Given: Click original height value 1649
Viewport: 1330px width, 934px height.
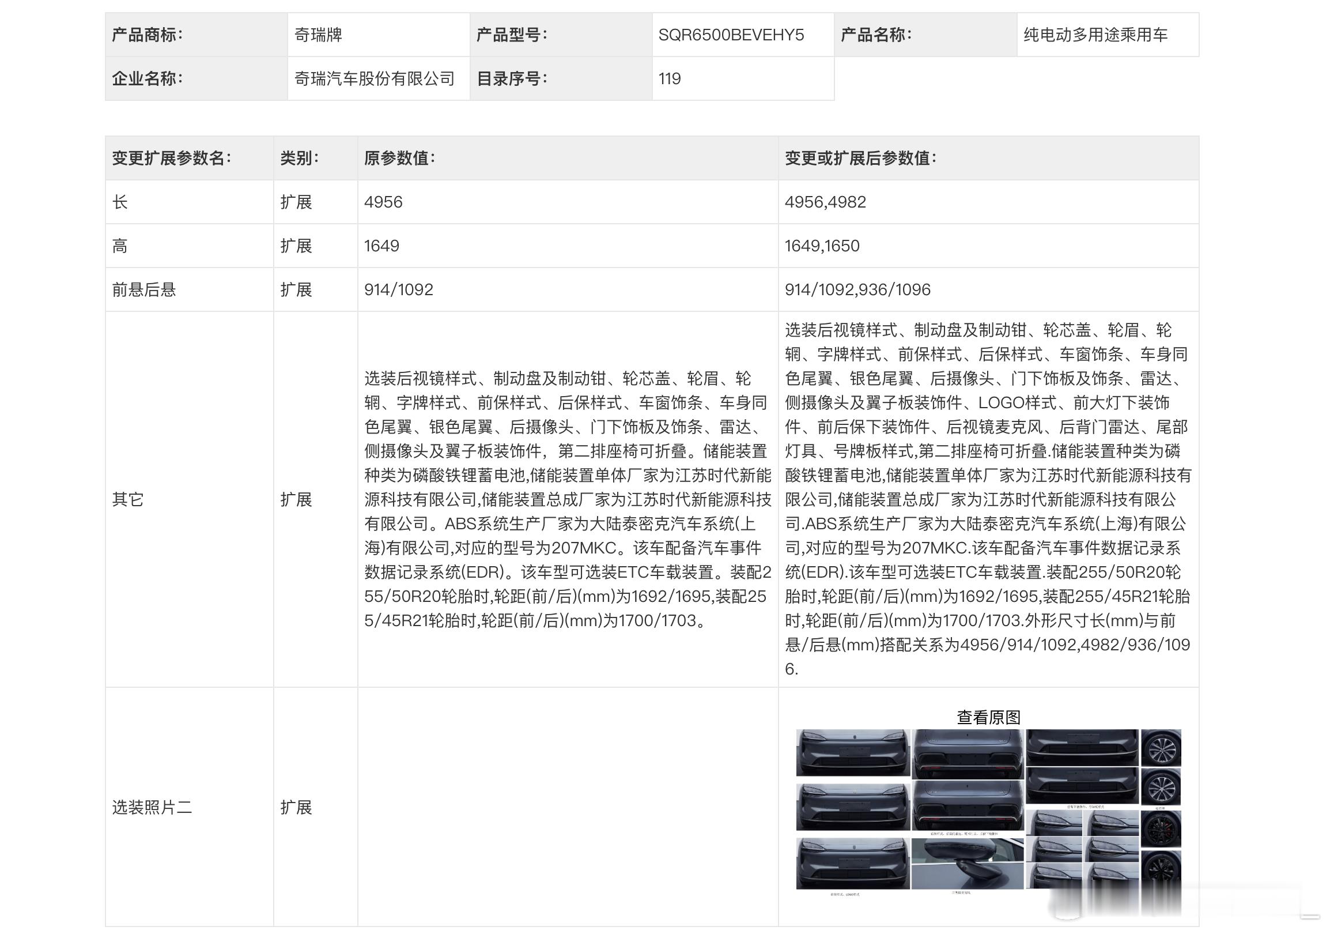Looking at the screenshot, I should pos(381,246).
